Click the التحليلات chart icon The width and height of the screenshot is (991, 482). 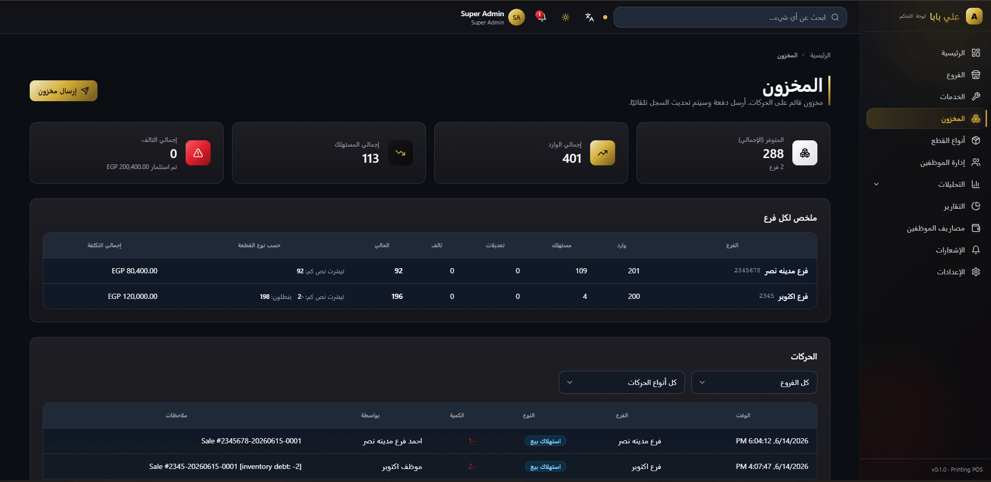click(976, 185)
